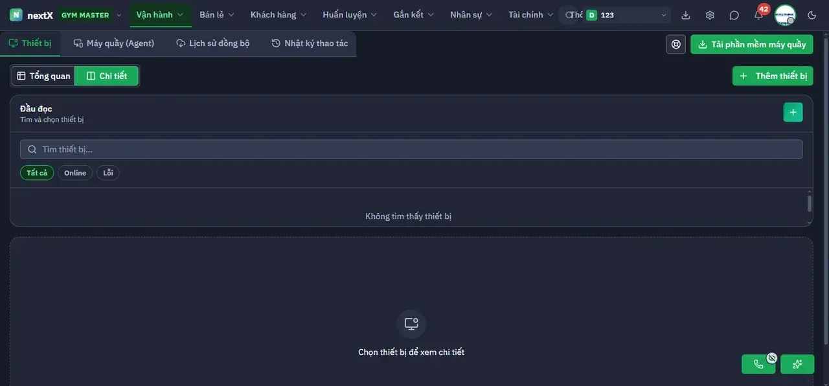Click the plus icon in Đầu đọc panel

(x=793, y=112)
